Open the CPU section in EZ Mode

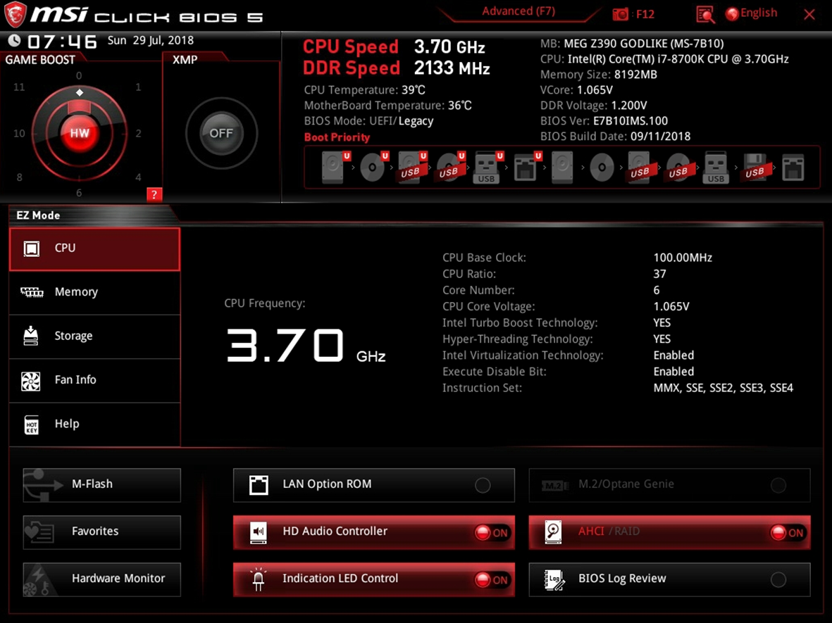[94, 248]
